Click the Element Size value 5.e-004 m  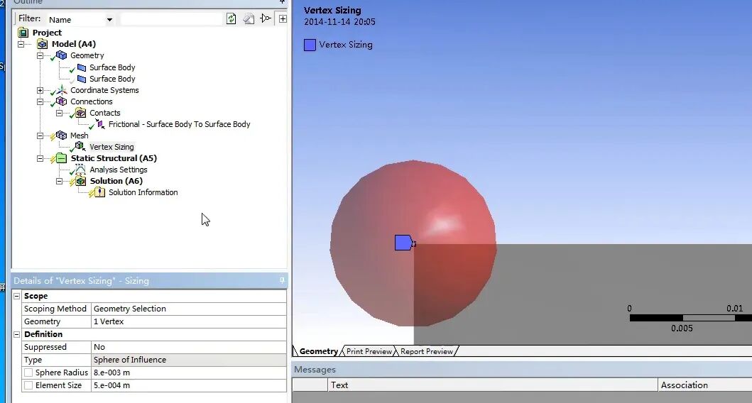(188, 385)
